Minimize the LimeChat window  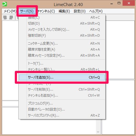coord(112,4)
